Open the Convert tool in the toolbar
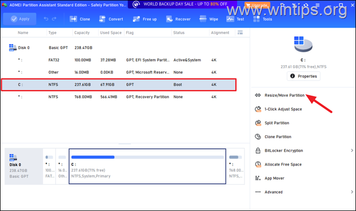This screenshot has height=211, width=356. (111, 19)
